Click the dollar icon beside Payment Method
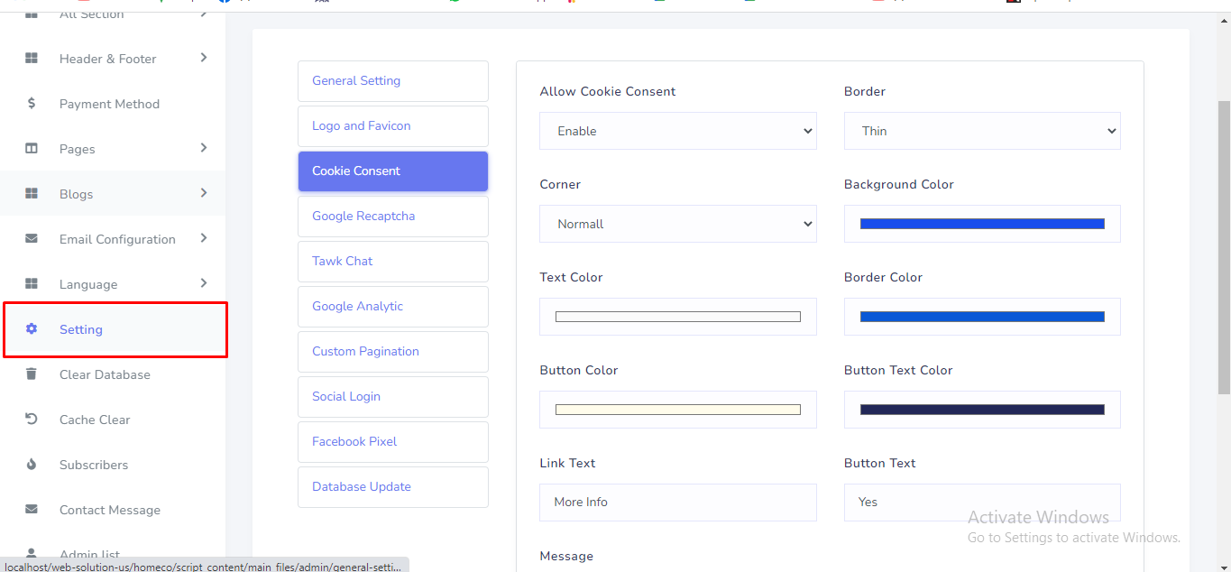The image size is (1231, 572). point(32,104)
